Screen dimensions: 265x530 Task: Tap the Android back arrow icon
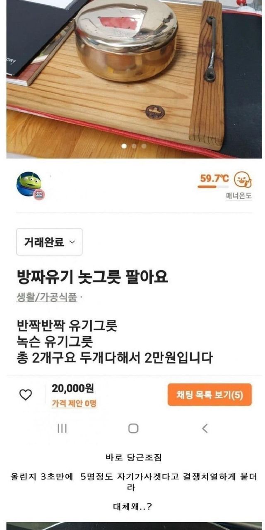pos(205,428)
